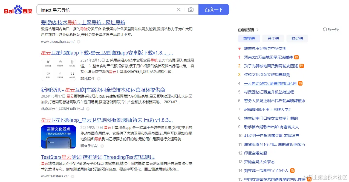Viewport: 349px width, 182px height.
Task: Open TestStars星云测试 result link
Action: (x=98, y=157)
